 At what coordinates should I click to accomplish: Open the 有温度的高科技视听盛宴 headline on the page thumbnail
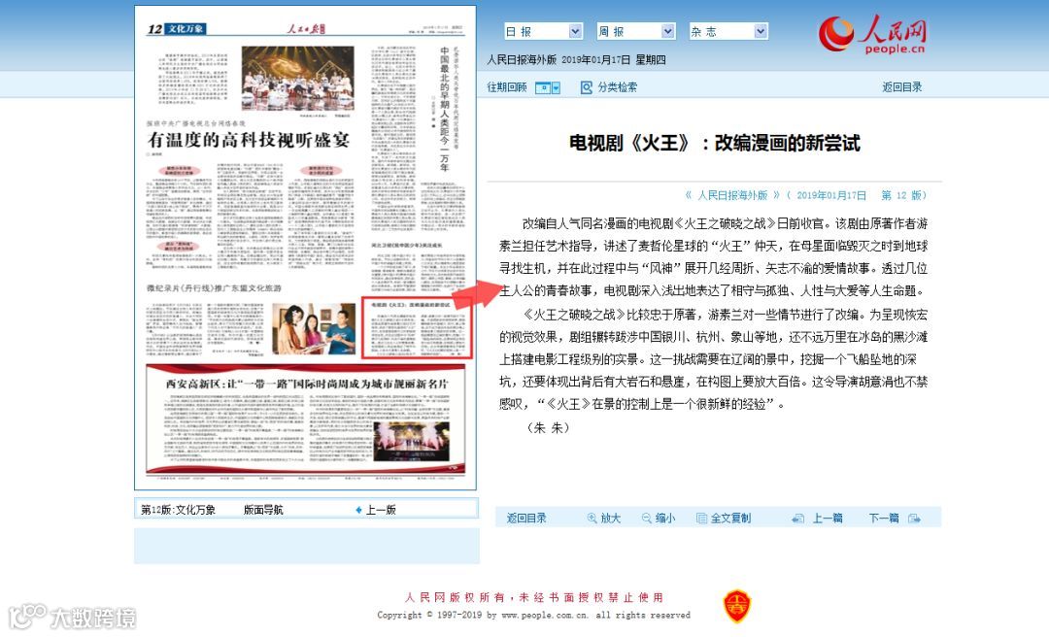[249, 140]
